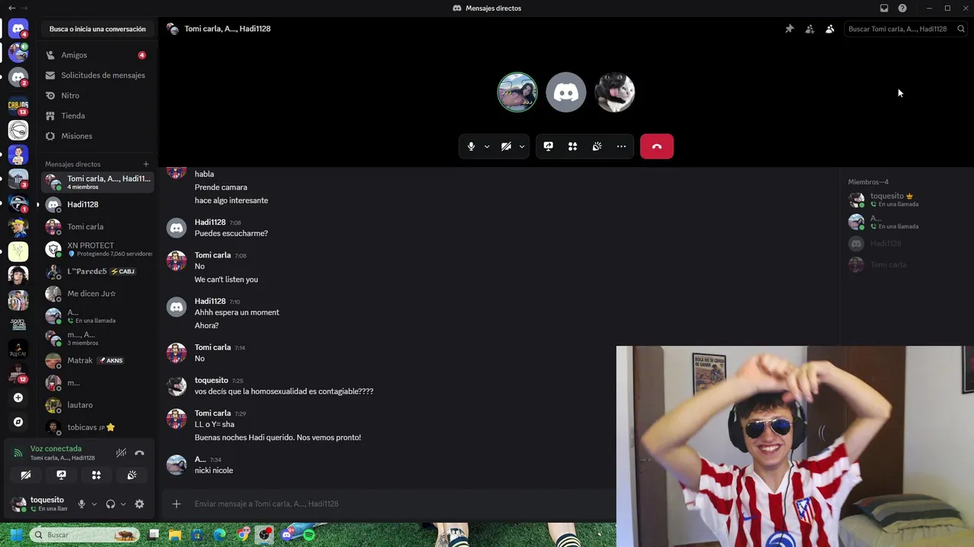The height and width of the screenshot is (547, 974).
Task: Open member toquesito in the member list
Action: coord(906,200)
